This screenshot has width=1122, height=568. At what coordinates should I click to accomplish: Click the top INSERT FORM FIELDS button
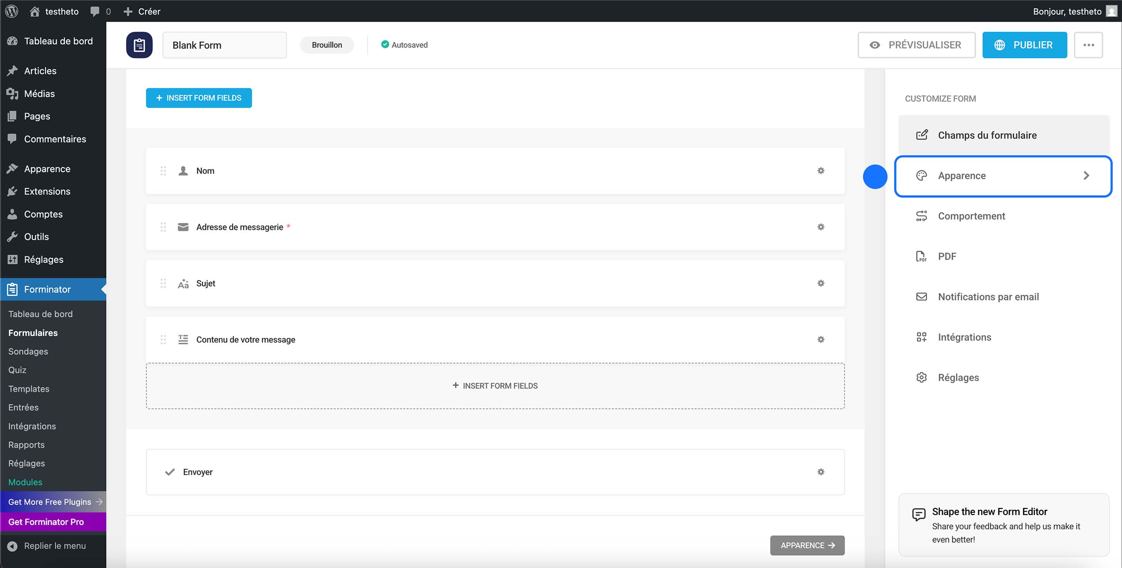(199, 98)
